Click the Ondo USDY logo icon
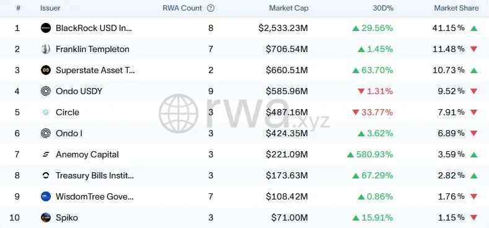This screenshot has width=489, height=228. click(x=46, y=91)
